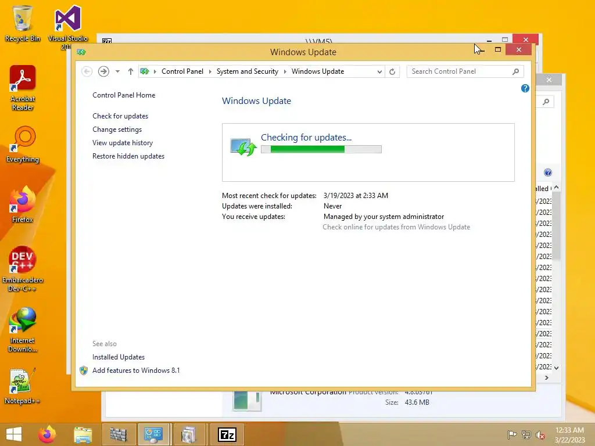Click the muted volume tray icon
595x446 pixels.
coord(540,434)
